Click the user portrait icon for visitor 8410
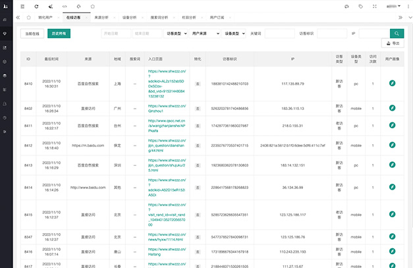 391,84
